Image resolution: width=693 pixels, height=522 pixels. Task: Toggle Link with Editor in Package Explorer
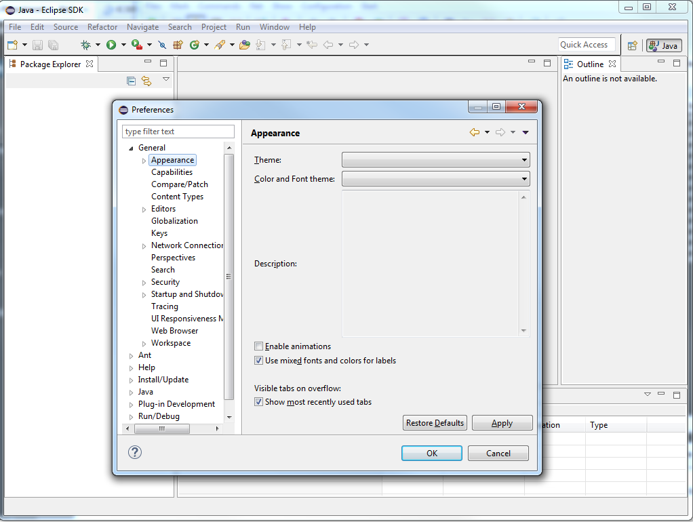pyautogui.click(x=146, y=81)
